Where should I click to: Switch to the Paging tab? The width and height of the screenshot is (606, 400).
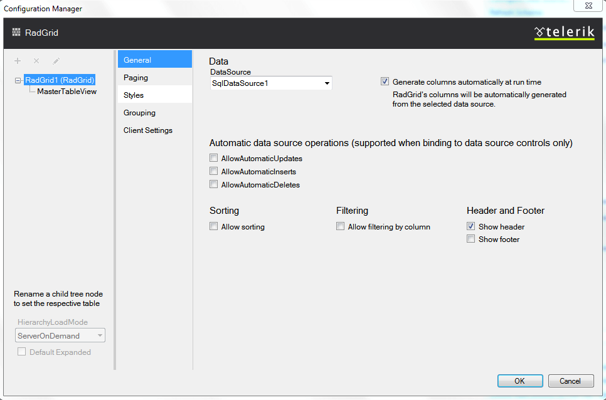tap(136, 78)
